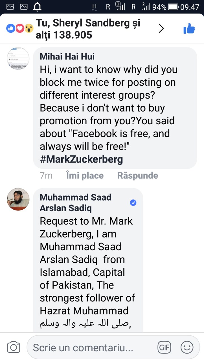Tap the Wow surprised face reaction icon

pos(29,28)
